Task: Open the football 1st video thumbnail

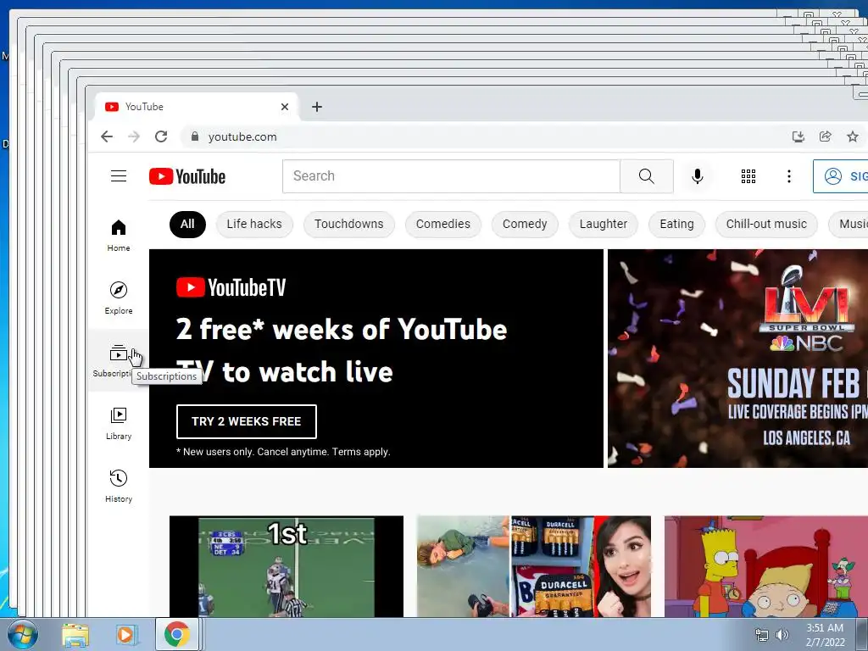Action: [287, 566]
